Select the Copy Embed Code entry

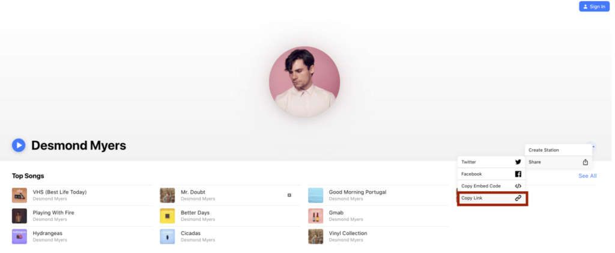[x=491, y=186]
